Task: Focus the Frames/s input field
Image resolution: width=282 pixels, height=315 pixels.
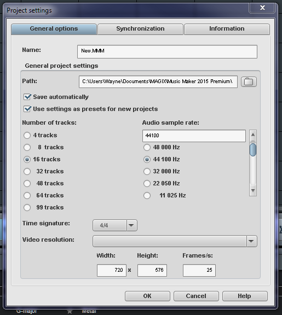Action: pyautogui.click(x=199, y=270)
